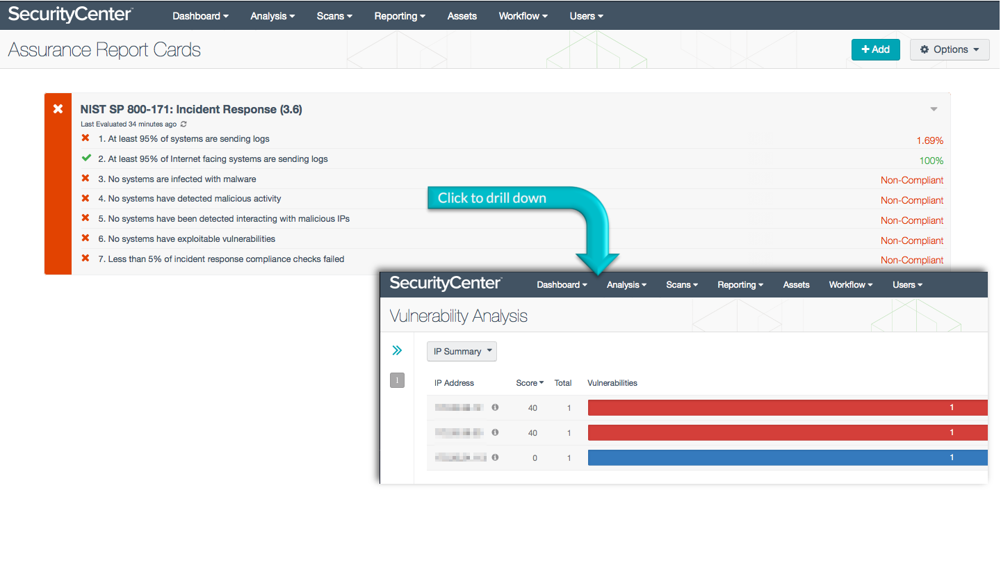
Task: Click Non-Compliant for malicious IPs policy
Action: click(x=912, y=220)
